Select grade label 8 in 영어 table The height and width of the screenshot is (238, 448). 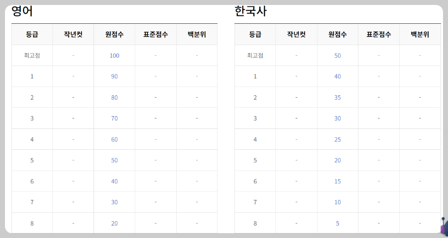pos(32,224)
